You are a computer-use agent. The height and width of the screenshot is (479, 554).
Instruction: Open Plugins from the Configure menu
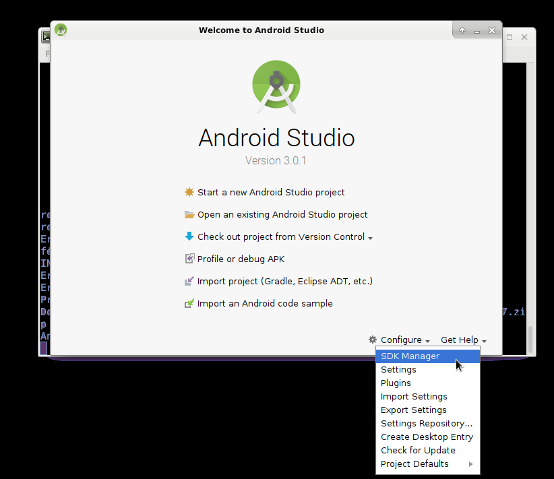(396, 383)
